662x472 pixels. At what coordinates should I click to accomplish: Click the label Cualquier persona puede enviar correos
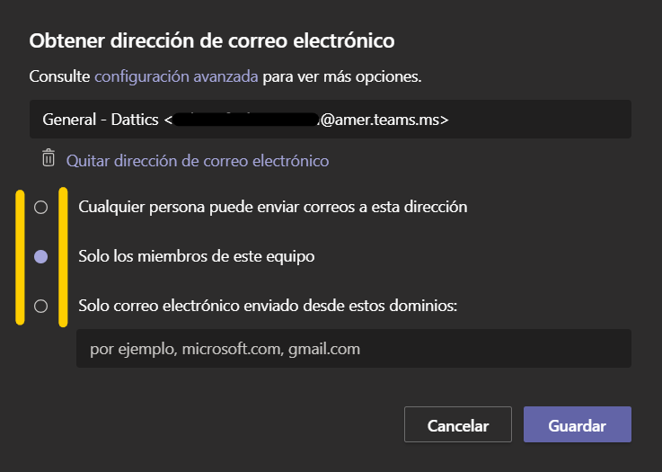(x=272, y=207)
